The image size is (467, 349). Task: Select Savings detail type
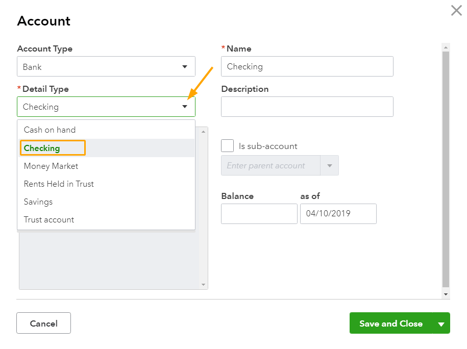coord(38,202)
